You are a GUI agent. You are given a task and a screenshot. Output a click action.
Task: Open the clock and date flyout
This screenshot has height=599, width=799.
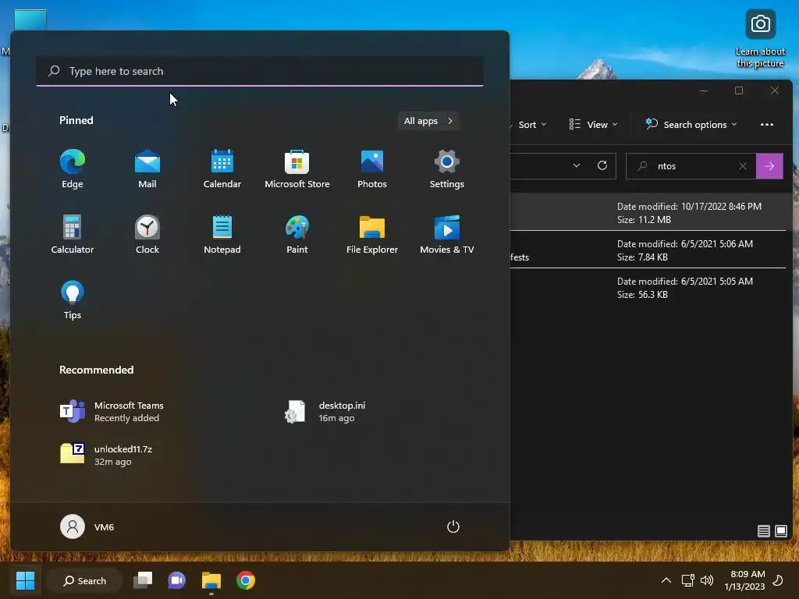coord(744,580)
